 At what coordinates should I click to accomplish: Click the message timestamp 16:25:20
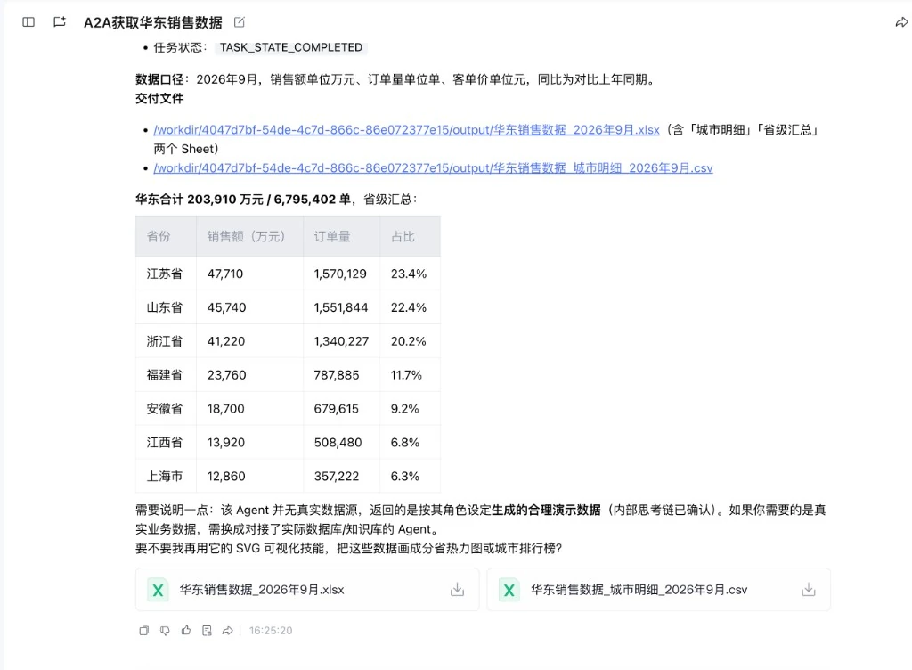point(271,631)
